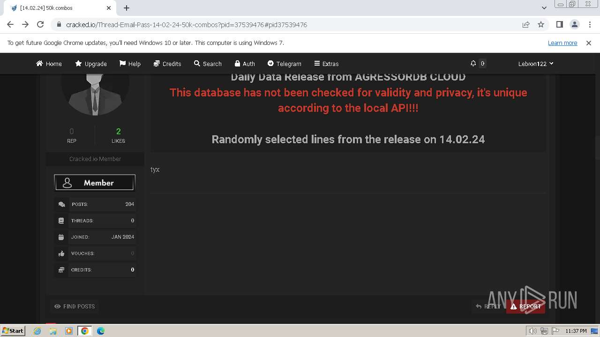This screenshot has height=337, width=600.
Task: Click the vouches thumbs-up icon
Action: click(x=61, y=253)
